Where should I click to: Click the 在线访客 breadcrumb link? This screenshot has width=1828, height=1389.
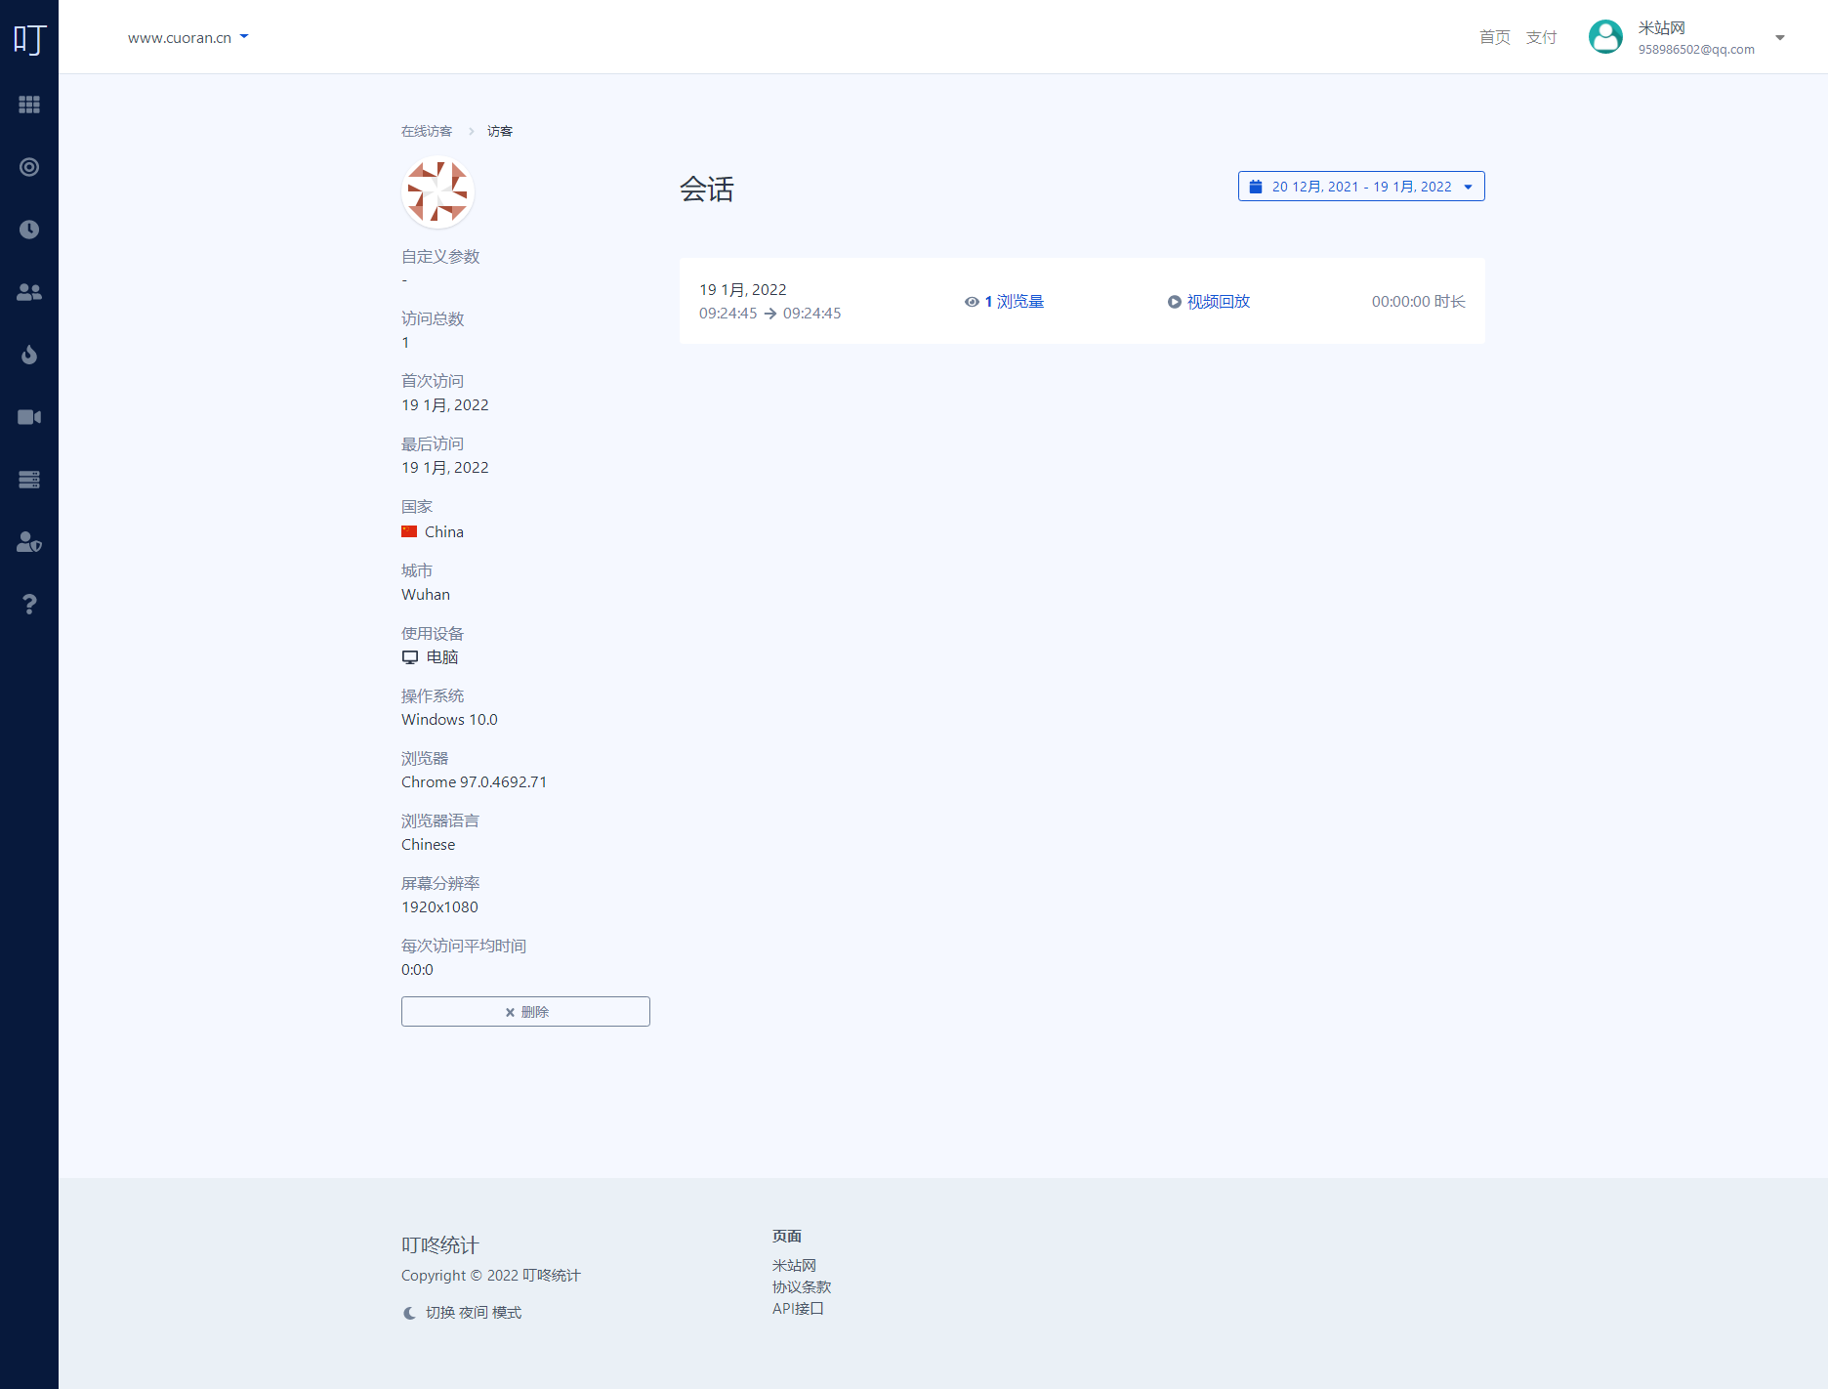tap(427, 131)
